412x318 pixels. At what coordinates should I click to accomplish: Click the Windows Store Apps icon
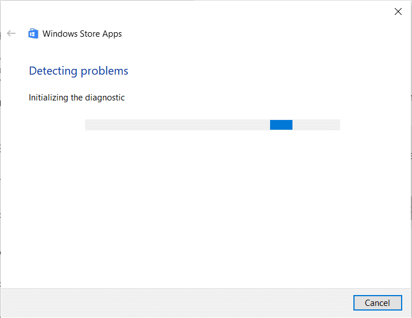[33, 34]
